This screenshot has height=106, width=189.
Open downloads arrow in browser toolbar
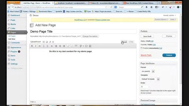click(x=146, y=7)
